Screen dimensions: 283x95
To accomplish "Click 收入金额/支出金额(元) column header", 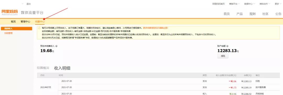I will pyautogui.click(x=226, y=75).
